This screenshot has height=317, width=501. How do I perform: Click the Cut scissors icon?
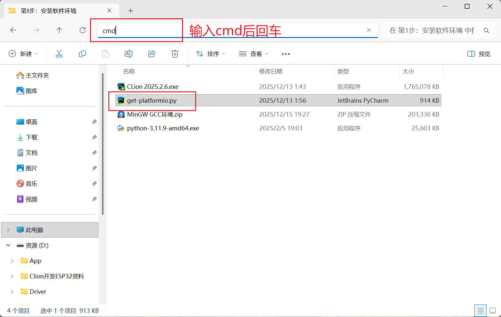click(x=59, y=54)
